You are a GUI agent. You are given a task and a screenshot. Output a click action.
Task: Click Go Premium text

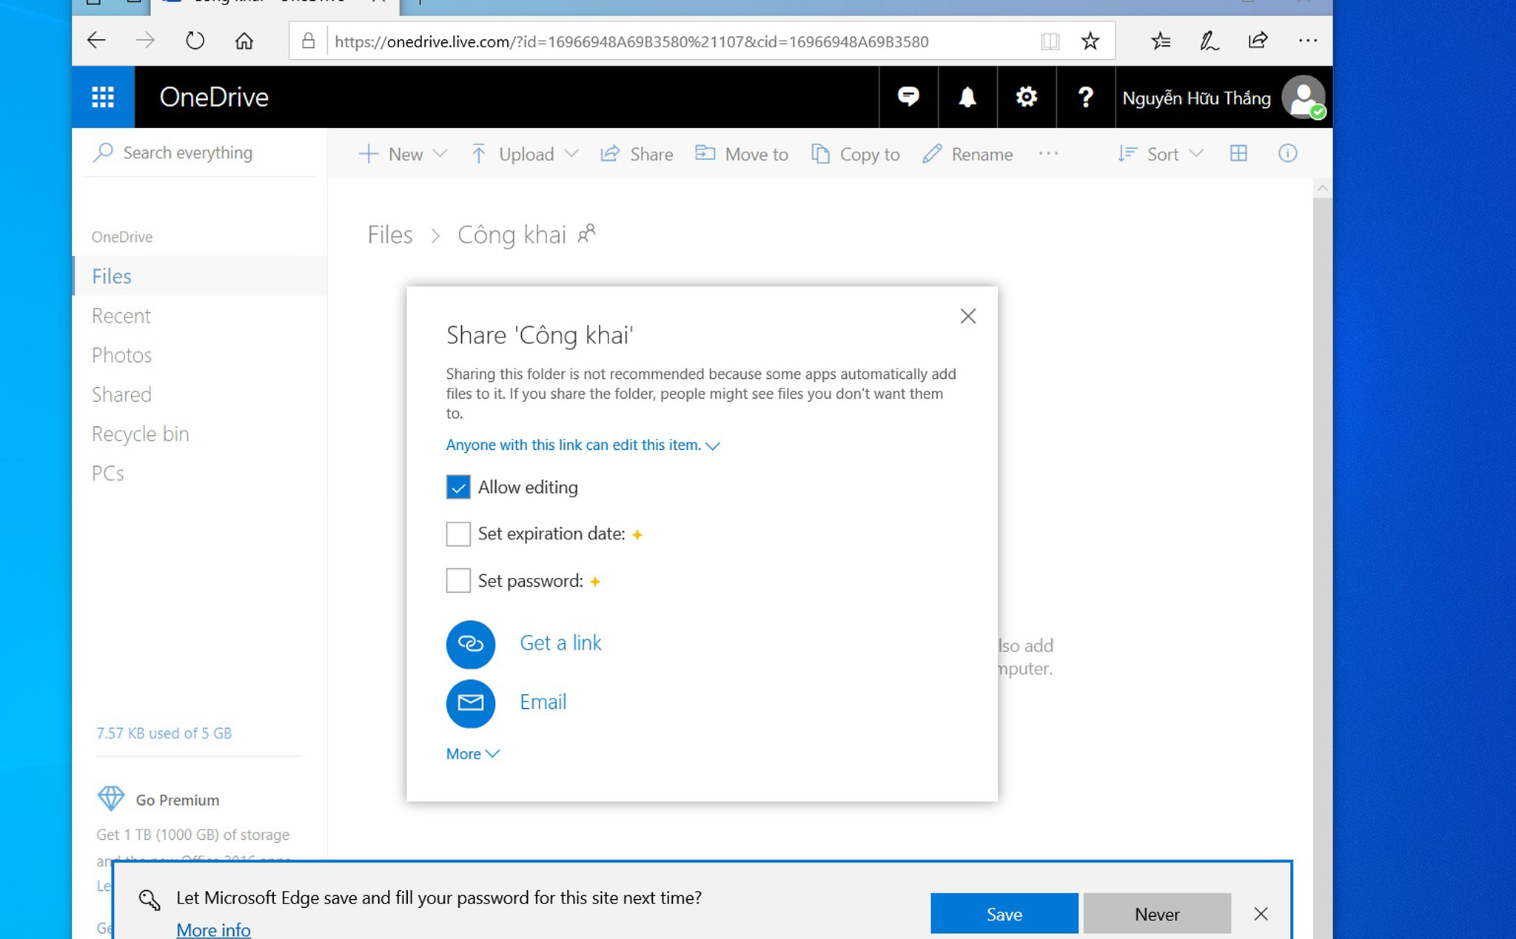pyautogui.click(x=178, y=800)
